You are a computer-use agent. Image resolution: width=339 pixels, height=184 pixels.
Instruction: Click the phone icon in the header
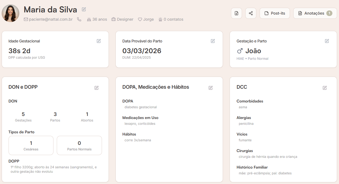pos(79,19)
